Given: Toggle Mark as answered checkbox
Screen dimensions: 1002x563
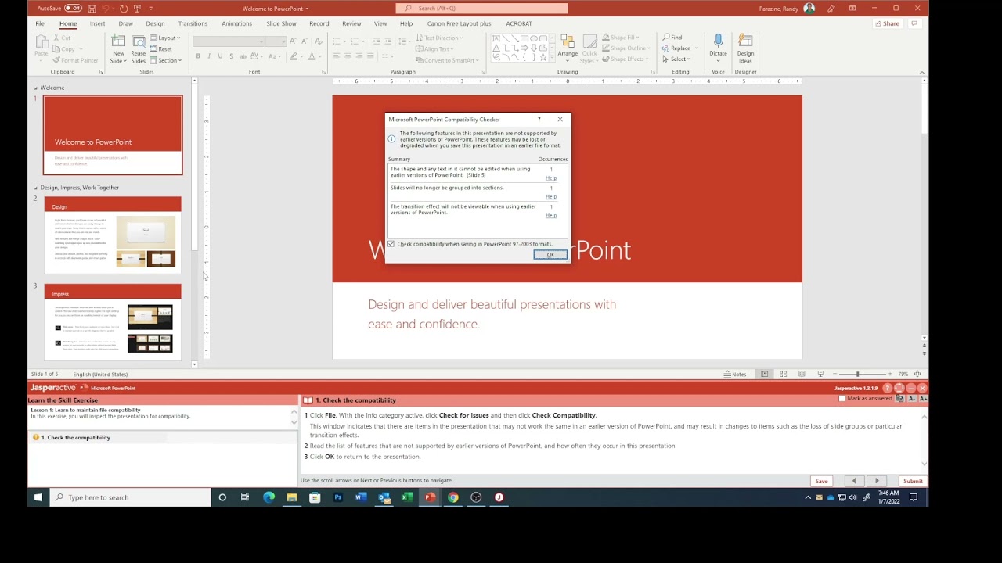Looking at the screenshot, I should tap(842, 399).
